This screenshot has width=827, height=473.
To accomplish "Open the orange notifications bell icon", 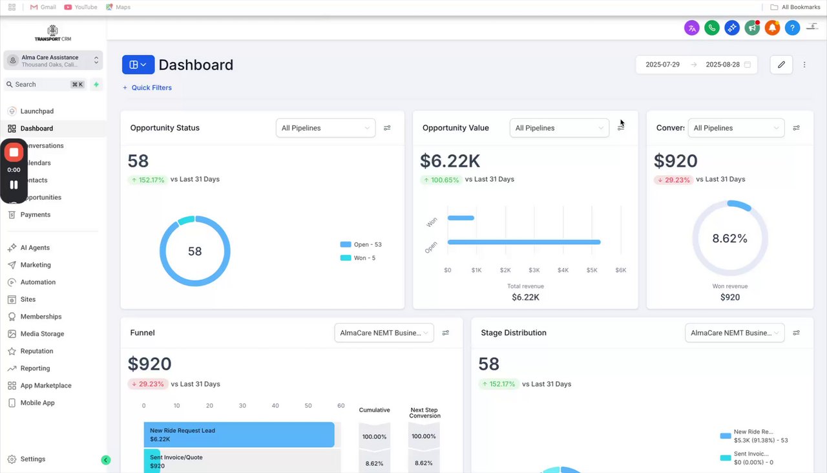I will [x=772, y=28].
